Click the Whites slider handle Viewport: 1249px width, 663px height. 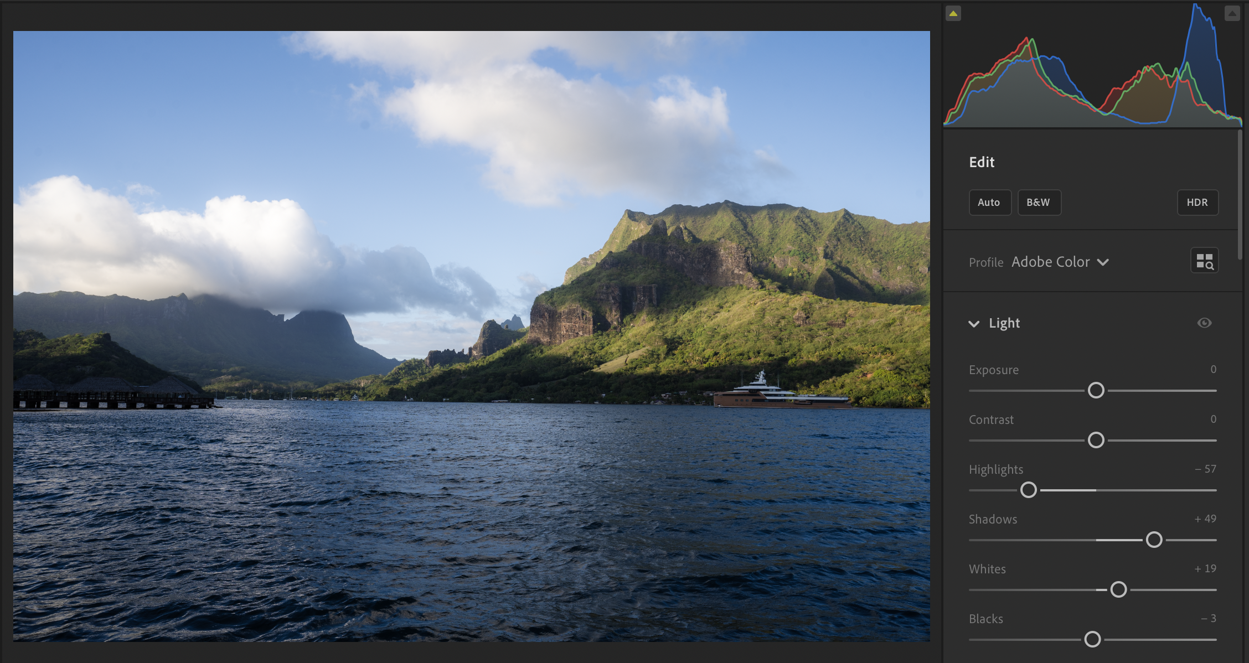point(1118,589)
